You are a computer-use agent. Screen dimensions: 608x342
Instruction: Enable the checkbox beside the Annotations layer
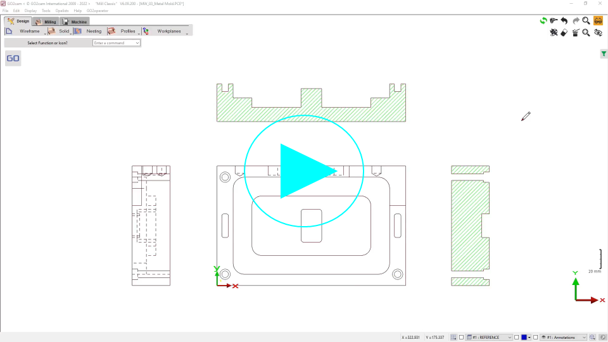coord(536,338)
